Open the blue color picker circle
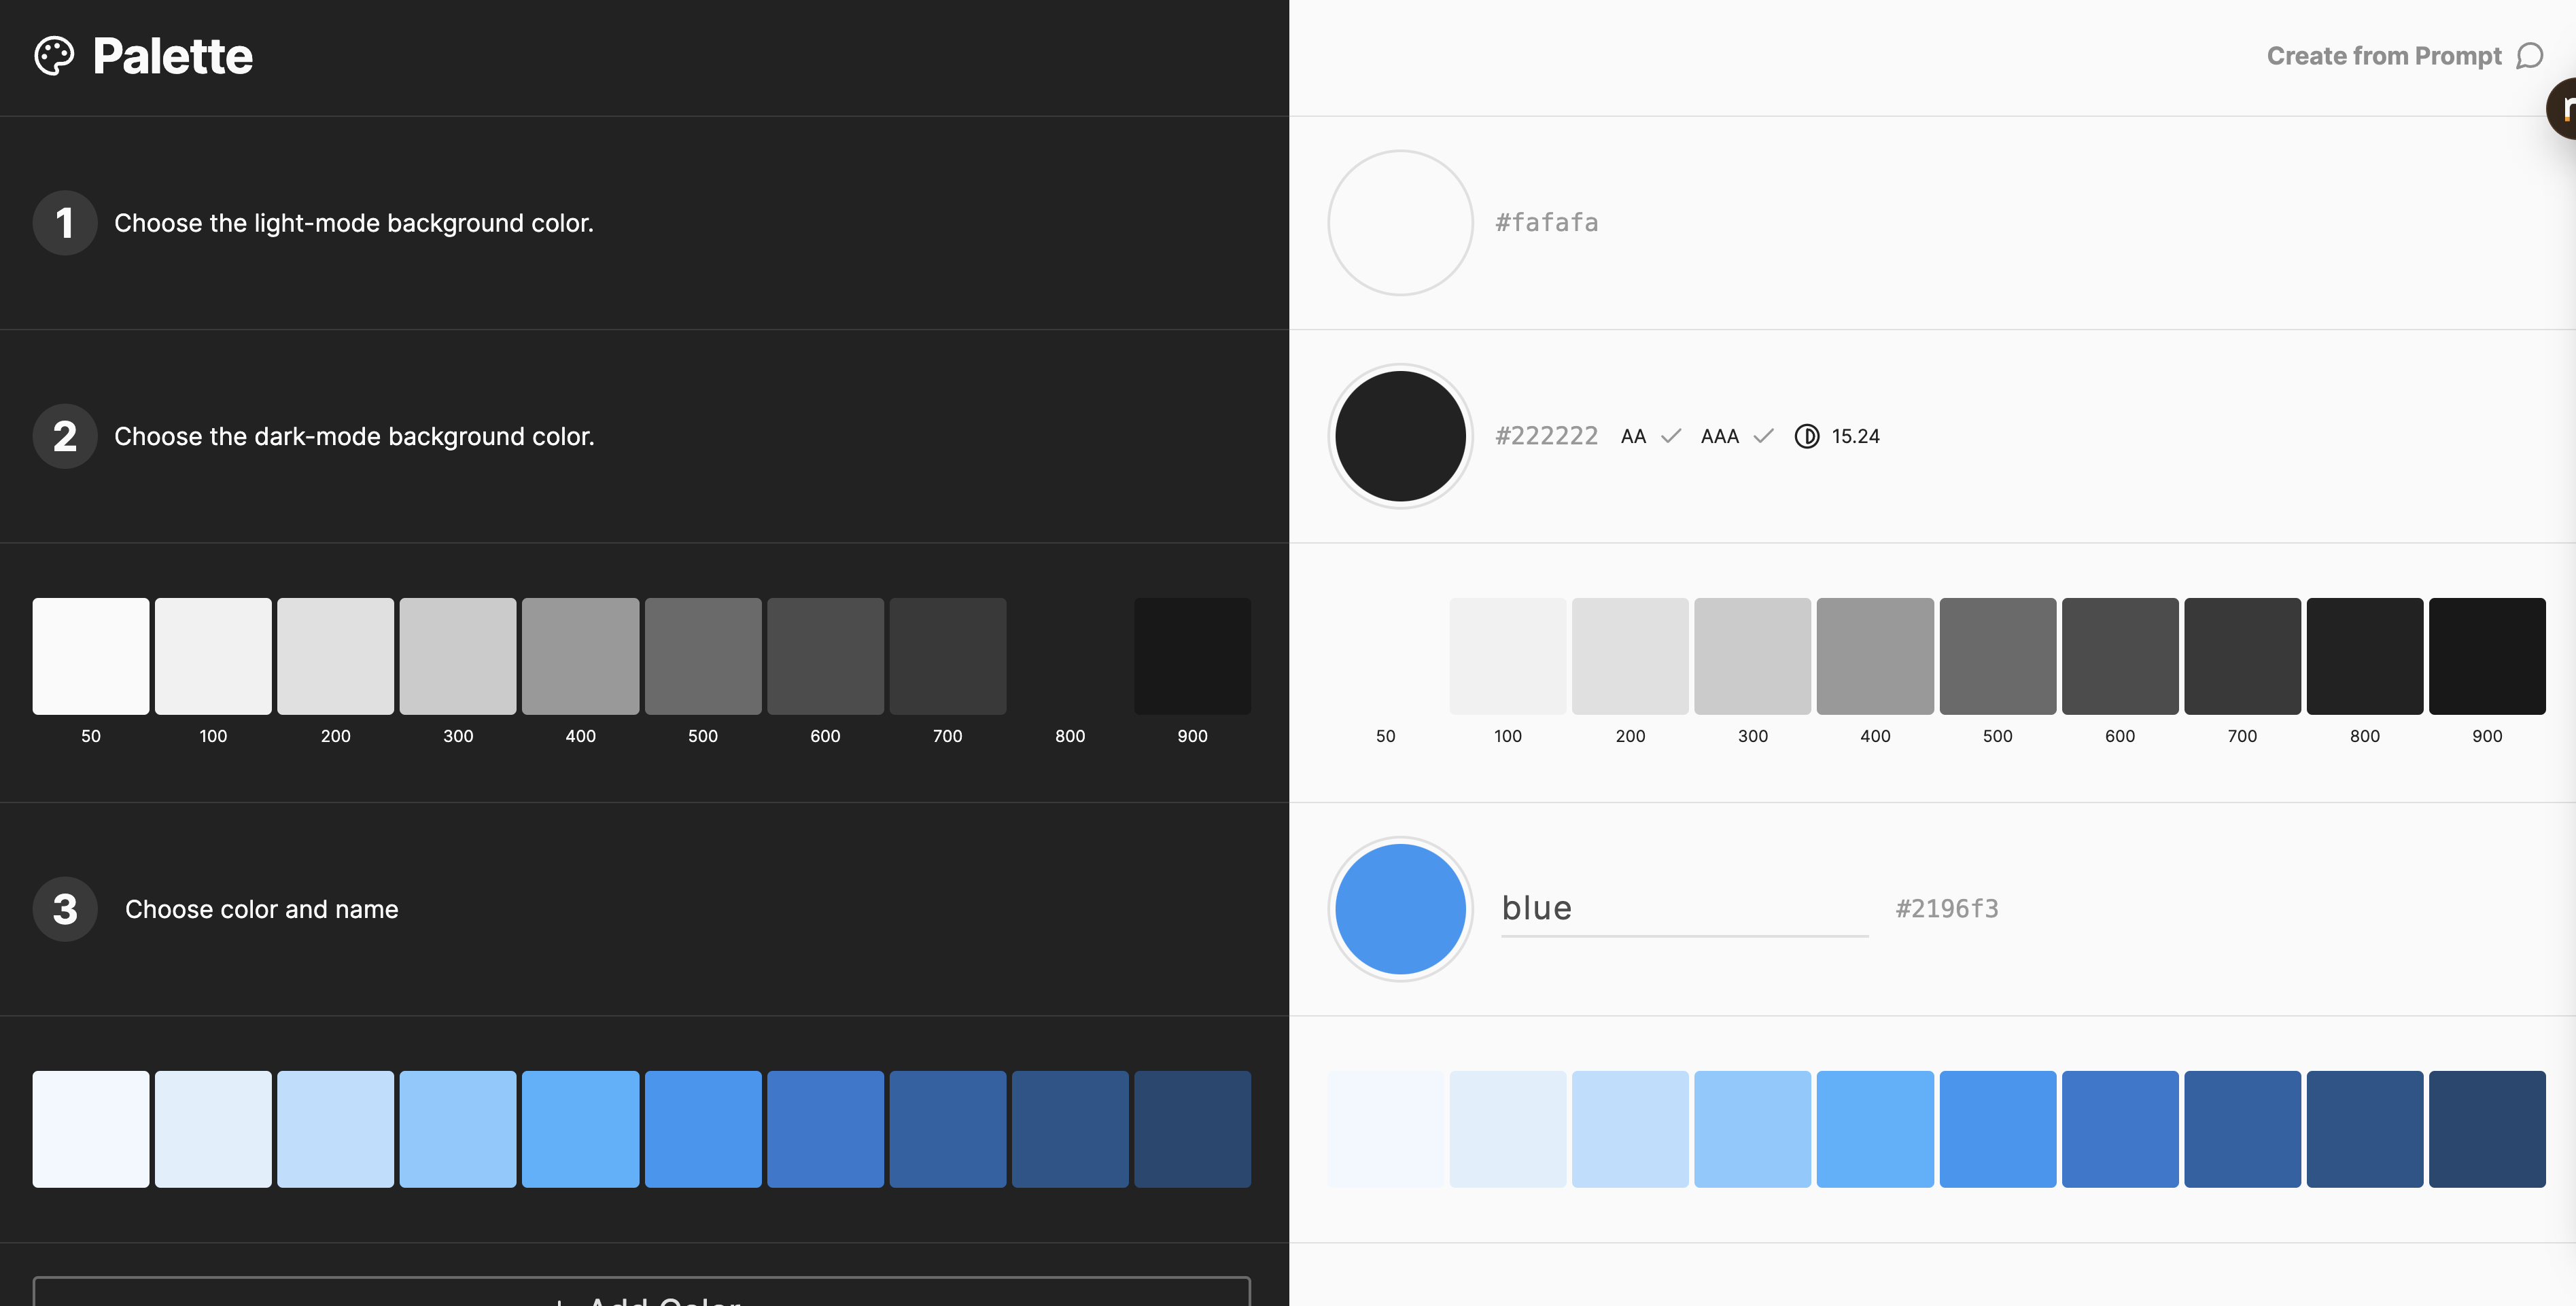The height and width of the screenshot is (1306, 2576). 1400,909
